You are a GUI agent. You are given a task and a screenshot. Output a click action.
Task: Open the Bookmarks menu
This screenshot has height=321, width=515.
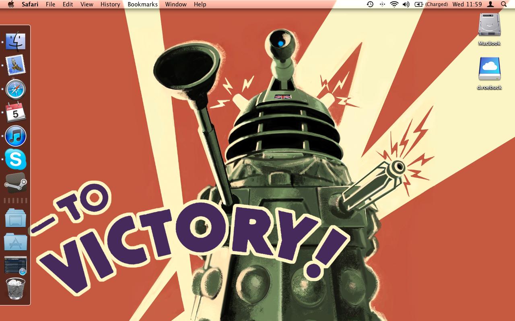(x=142, y=4)
